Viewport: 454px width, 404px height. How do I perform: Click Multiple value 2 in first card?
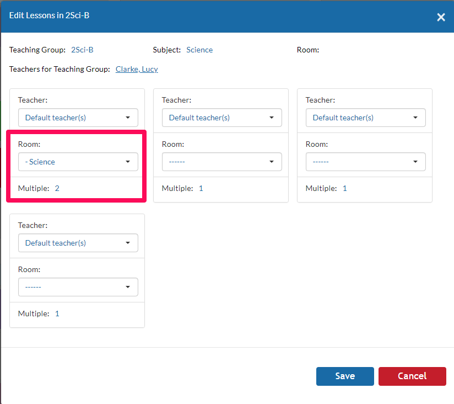pos(57,188)
